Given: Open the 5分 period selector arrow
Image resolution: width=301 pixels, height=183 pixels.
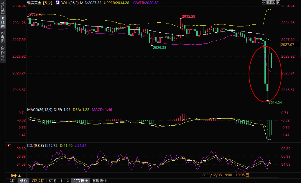Looking at the screenshot, I should tap(19, 175).
